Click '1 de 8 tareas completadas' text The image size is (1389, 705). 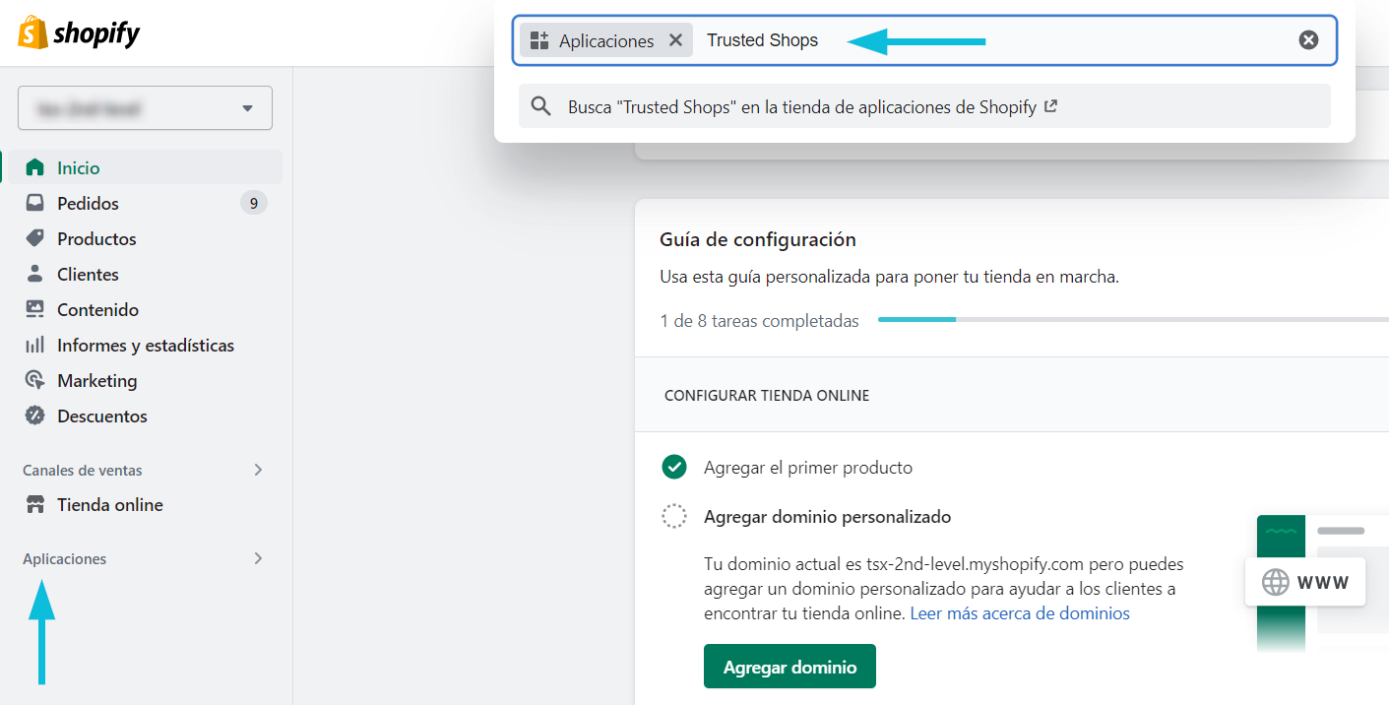click(x=759, y=321)
